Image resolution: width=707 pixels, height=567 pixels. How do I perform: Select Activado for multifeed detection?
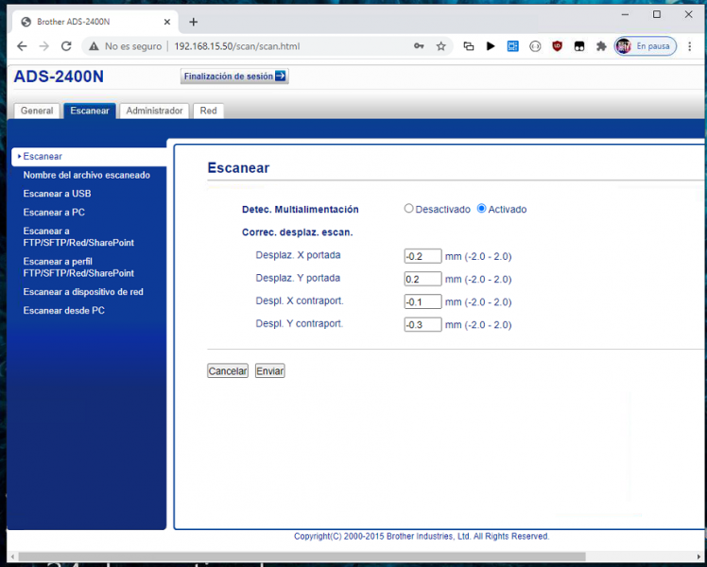coord(482,209)
